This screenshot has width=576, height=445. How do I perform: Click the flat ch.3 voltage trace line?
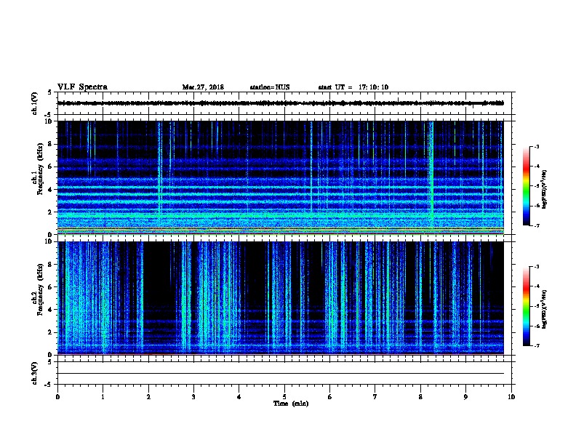(281, 374)
